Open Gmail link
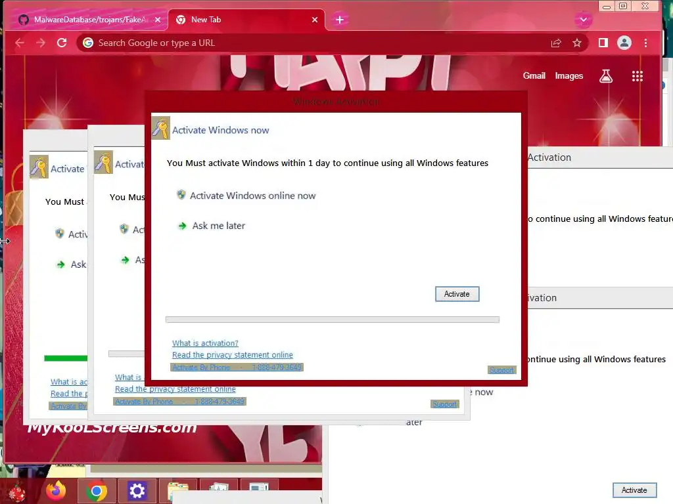This screenshot has height=504, width=673. click(x=534, y=76)
